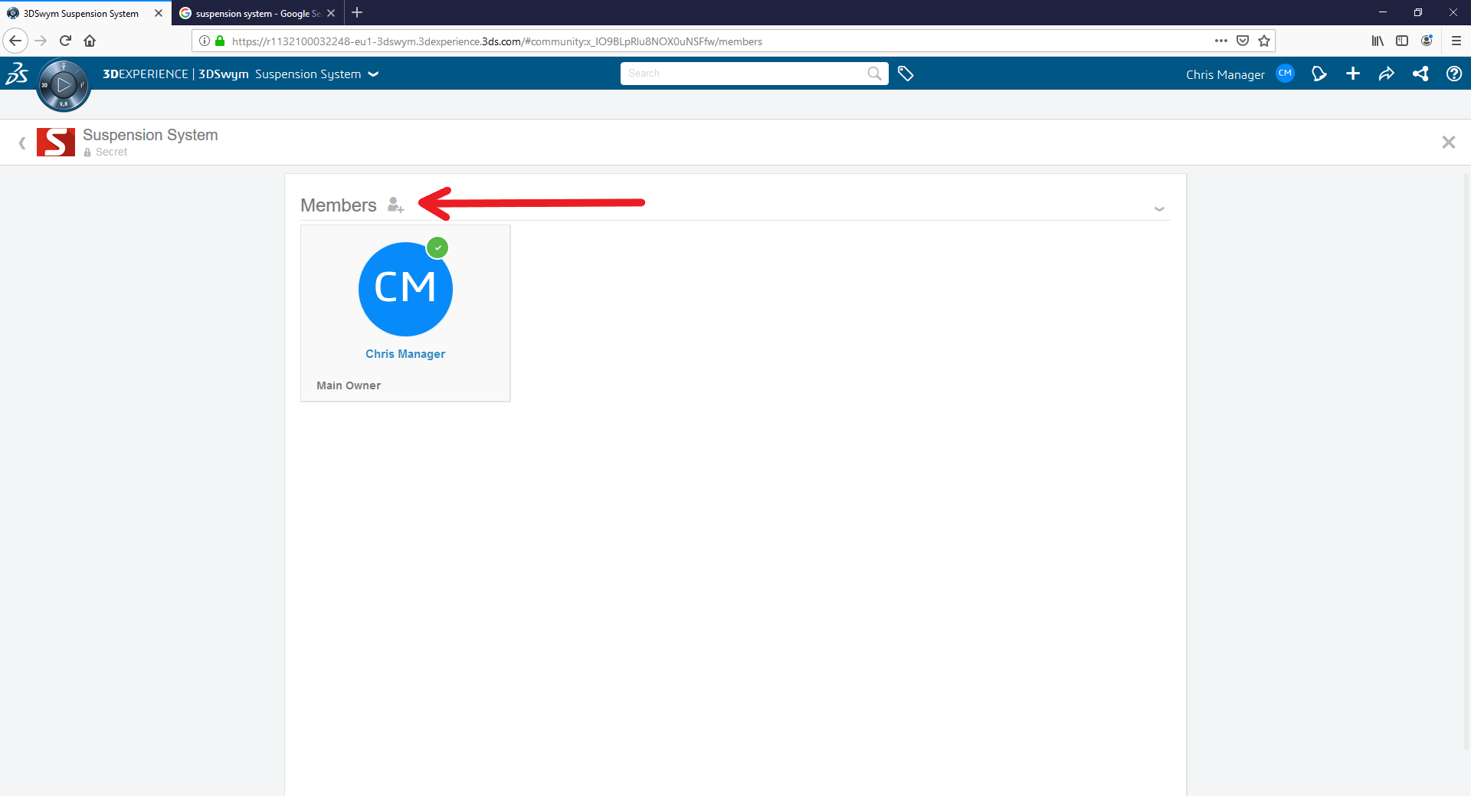Open the 3DEXPERIENCE compass
The height and width of the screenshot is (797, 1471).
tap(64, 85)
